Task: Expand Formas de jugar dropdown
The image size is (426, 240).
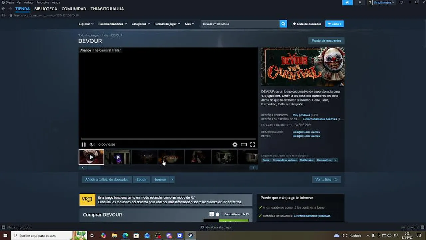Action: pyautogui.click(x=167, y=24)
